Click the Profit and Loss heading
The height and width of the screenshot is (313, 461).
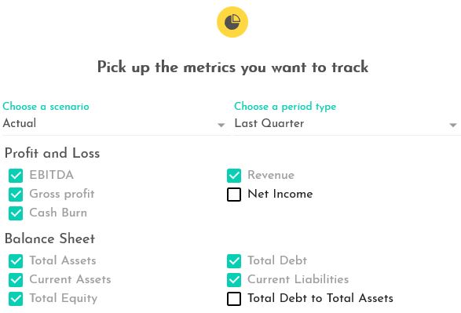pyautogui.click(x=53, y=153)
